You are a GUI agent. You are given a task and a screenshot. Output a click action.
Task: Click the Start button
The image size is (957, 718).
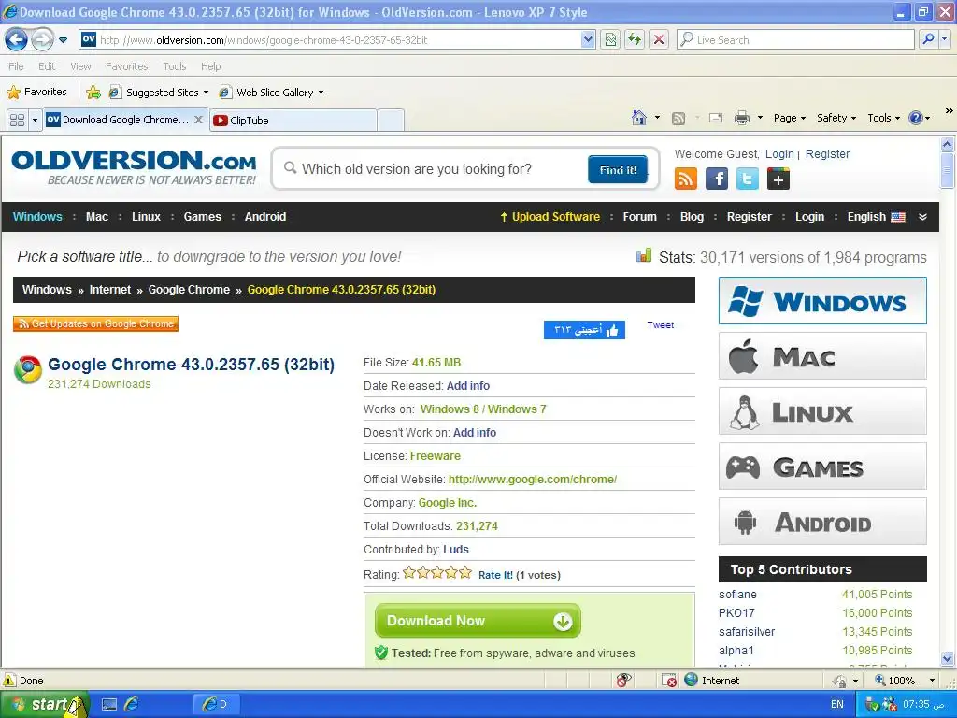(44, 704)
